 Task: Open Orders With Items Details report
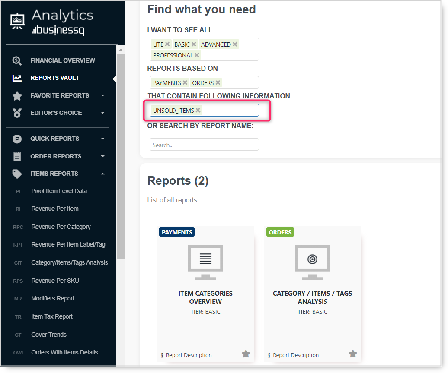point(64,352)
